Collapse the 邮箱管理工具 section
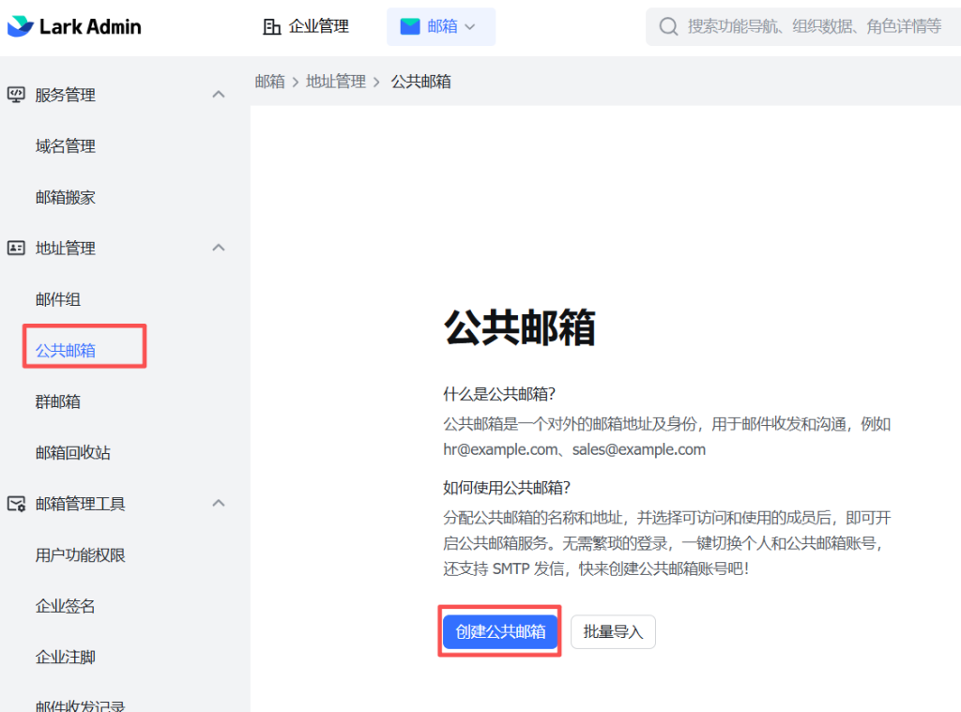 [218, 504]
